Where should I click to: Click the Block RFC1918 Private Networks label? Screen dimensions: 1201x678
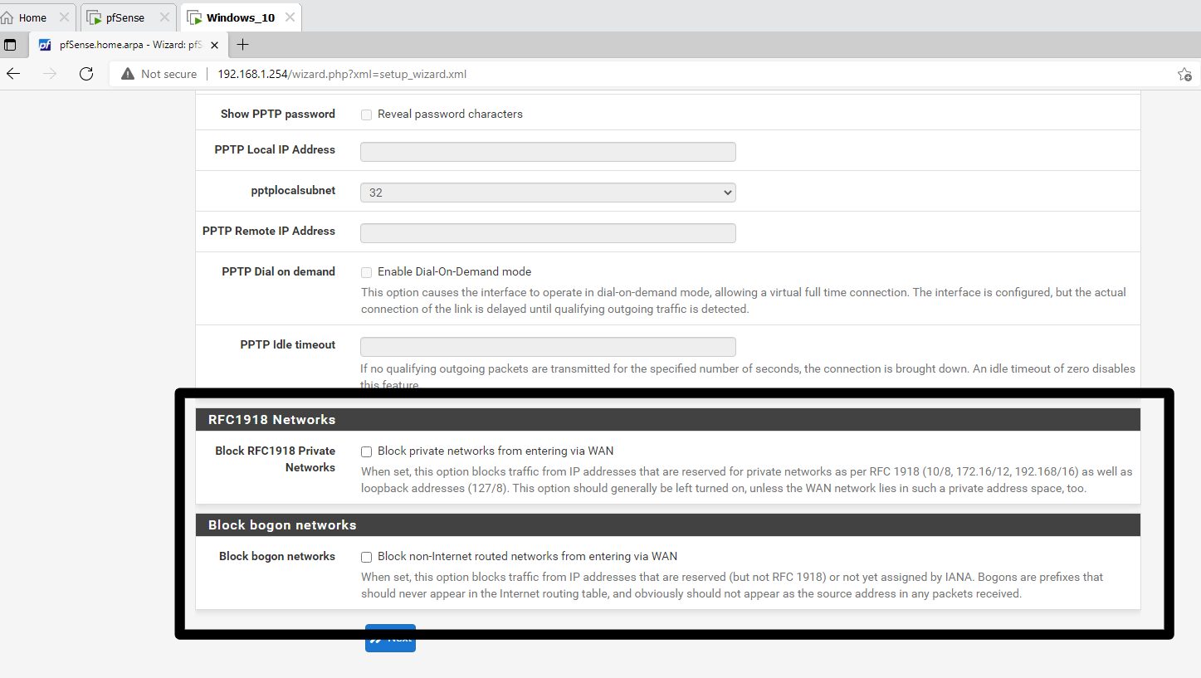[x=276, y=459]
